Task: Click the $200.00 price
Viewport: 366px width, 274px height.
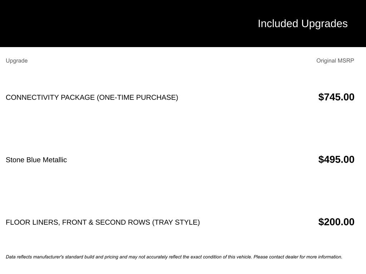Action: 336,222
